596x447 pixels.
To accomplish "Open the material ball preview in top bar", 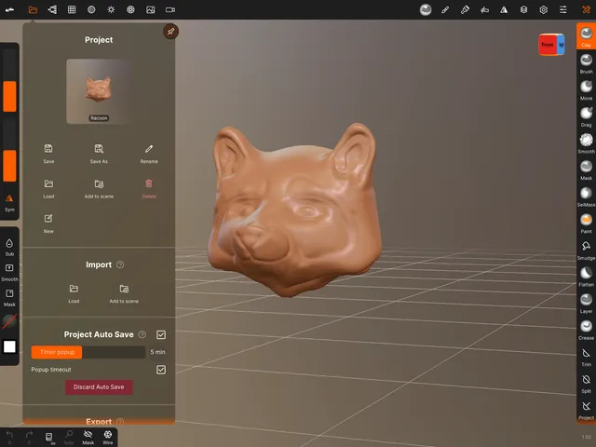I will [426, 10].
